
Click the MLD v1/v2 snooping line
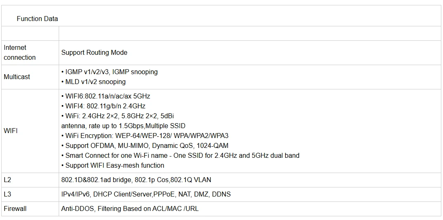point(93,82)
